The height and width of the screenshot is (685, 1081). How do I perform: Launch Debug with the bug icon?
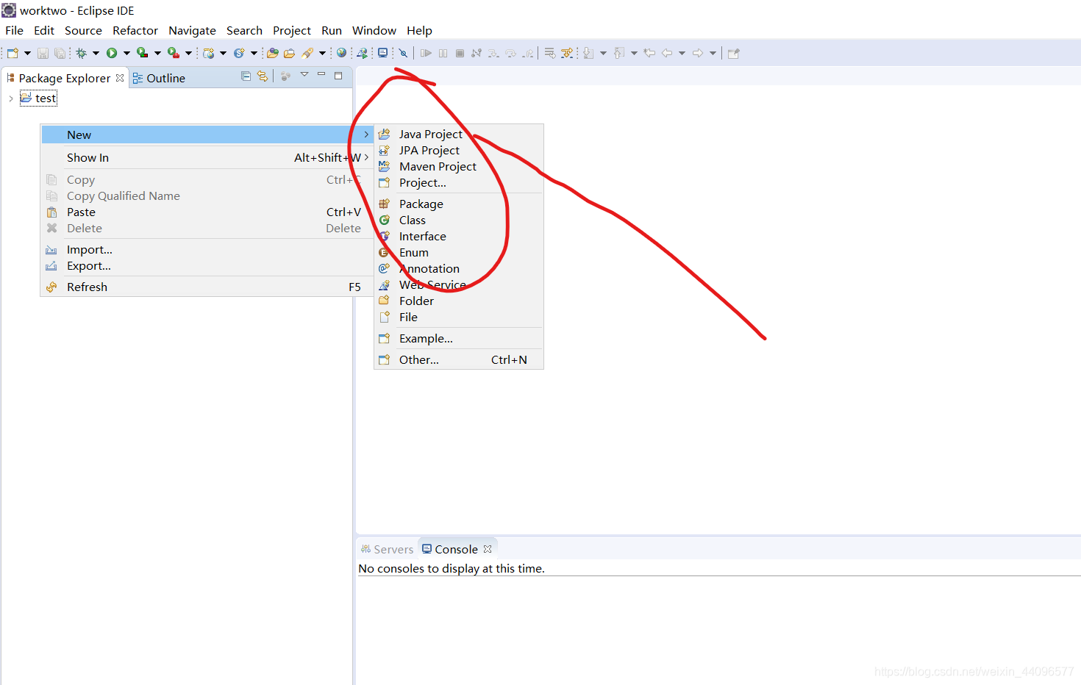coord(81,53)
